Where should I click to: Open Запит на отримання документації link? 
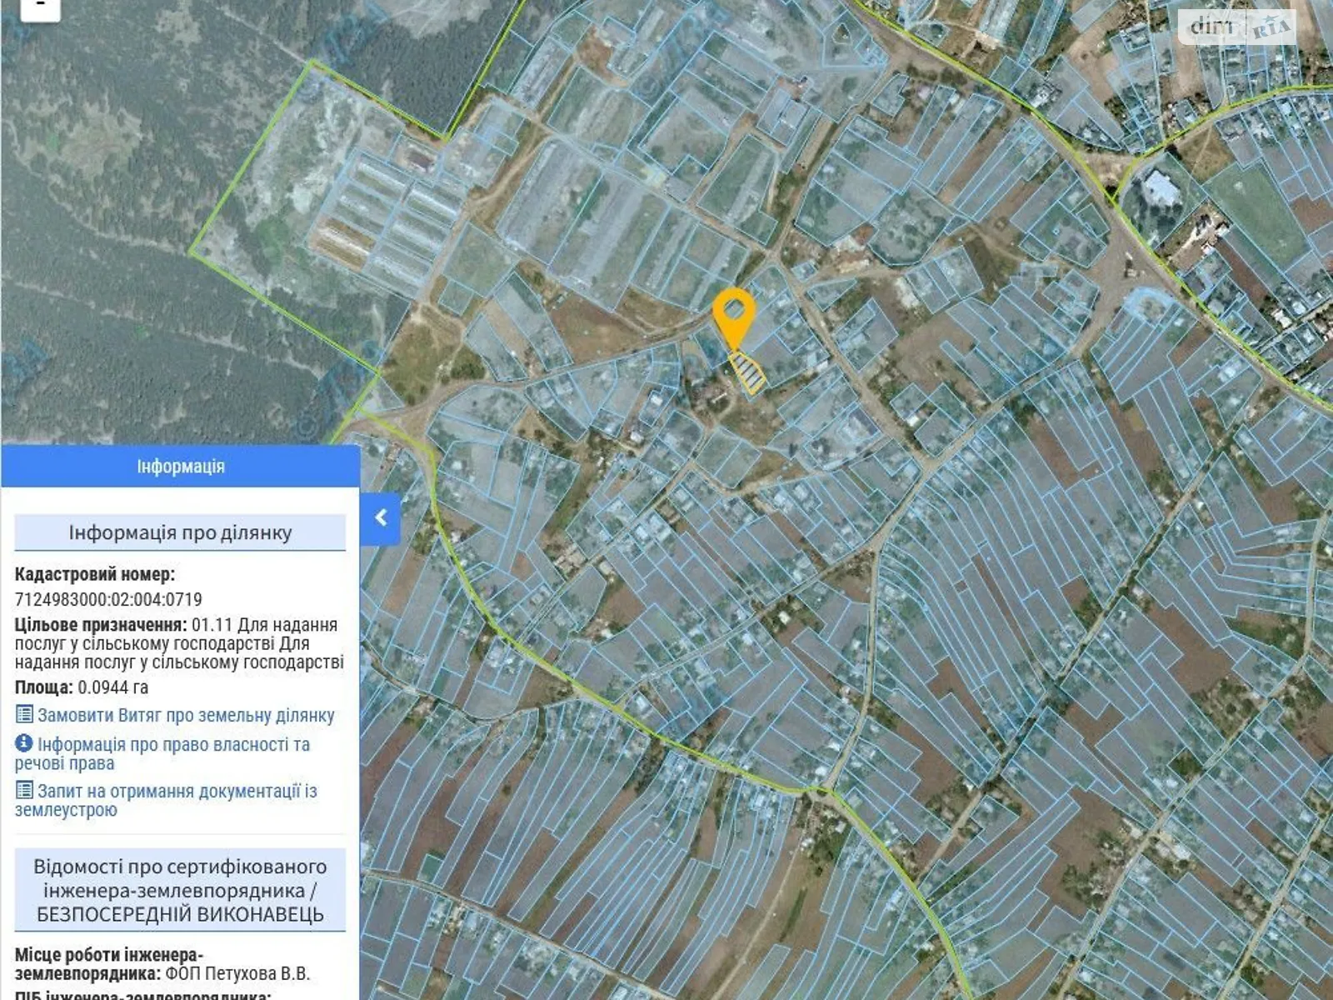pos(177,791)
